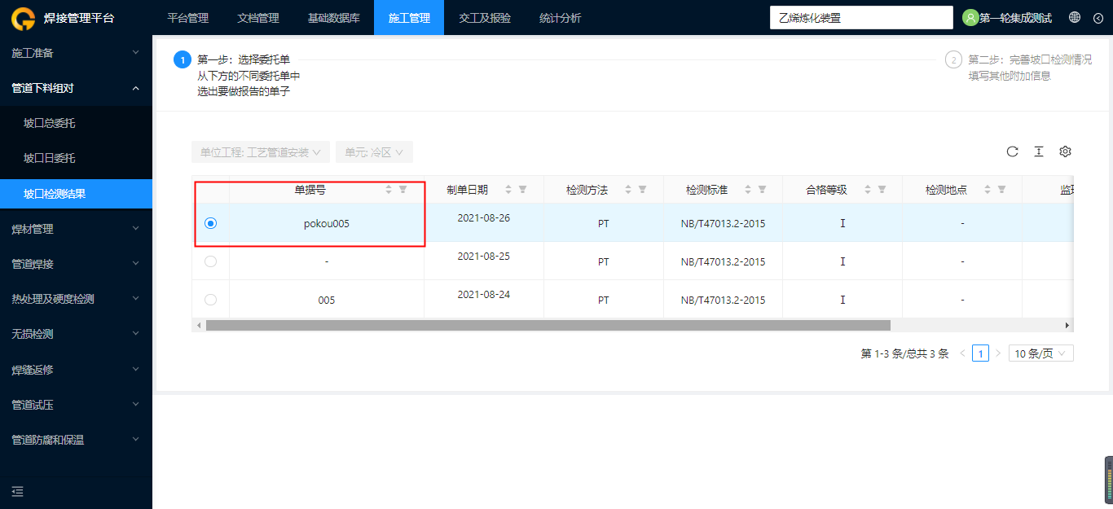This screenshot has width=1113, height=509.
Task: Expand 焊缝返修 sidebar section
Action: point(76,370)
